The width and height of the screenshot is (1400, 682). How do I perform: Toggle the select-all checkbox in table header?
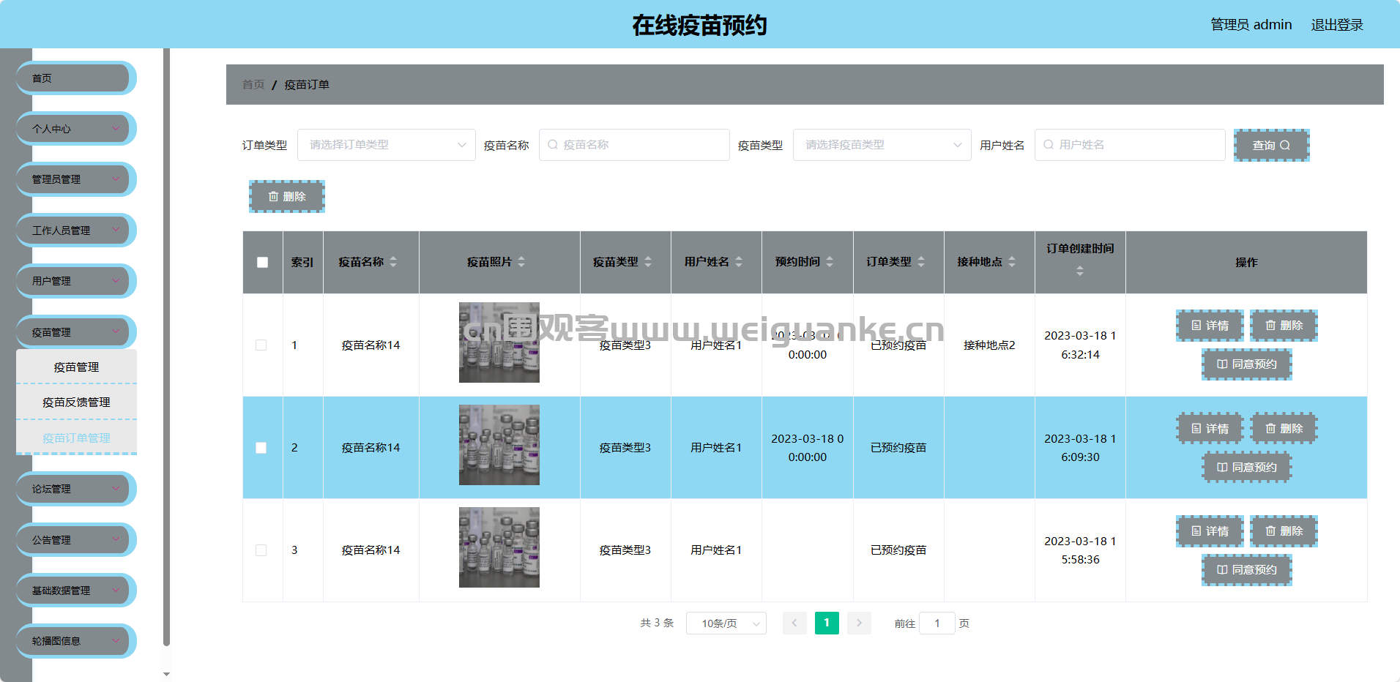point(262,262)
